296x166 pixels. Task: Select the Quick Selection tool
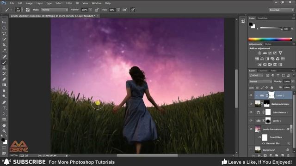point(4,39)
